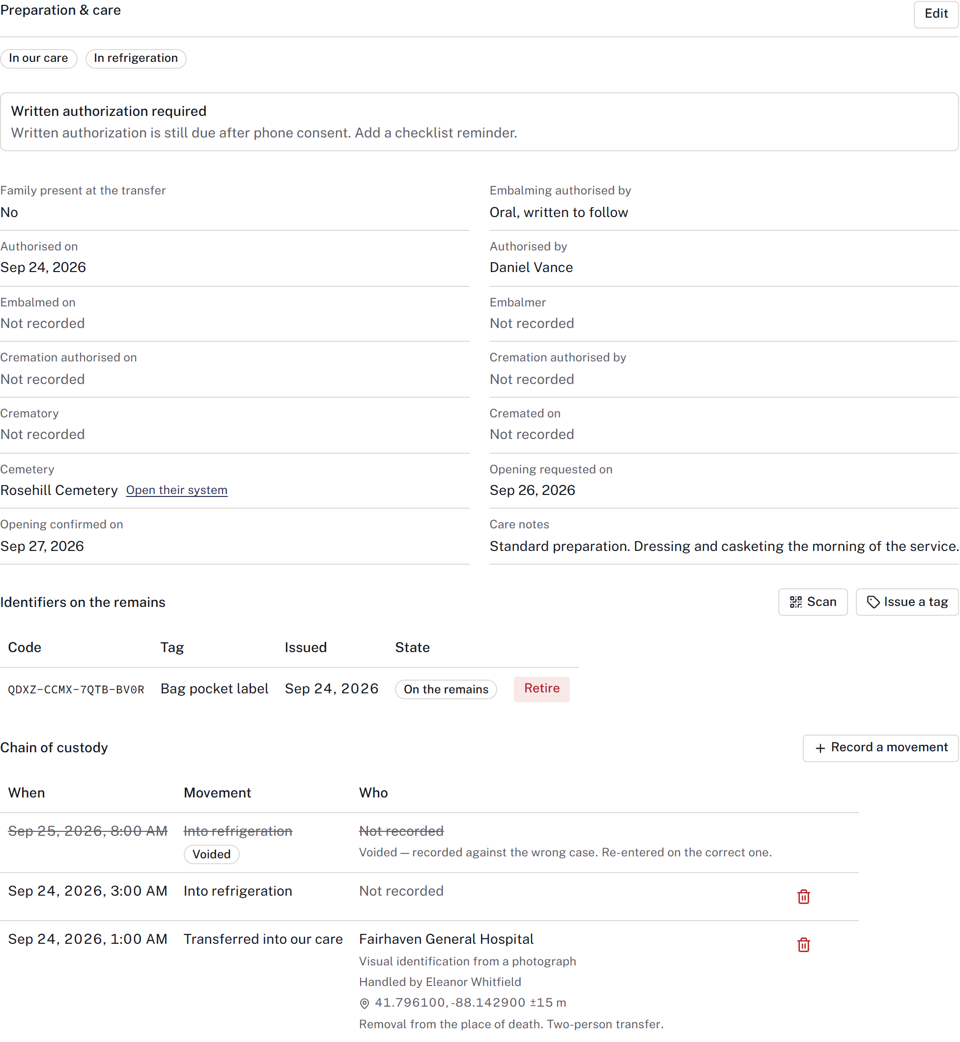Click Fairhaven General Hospital in custody table
The height and width of the screenshot is (1042, 960).
[446, 939]
